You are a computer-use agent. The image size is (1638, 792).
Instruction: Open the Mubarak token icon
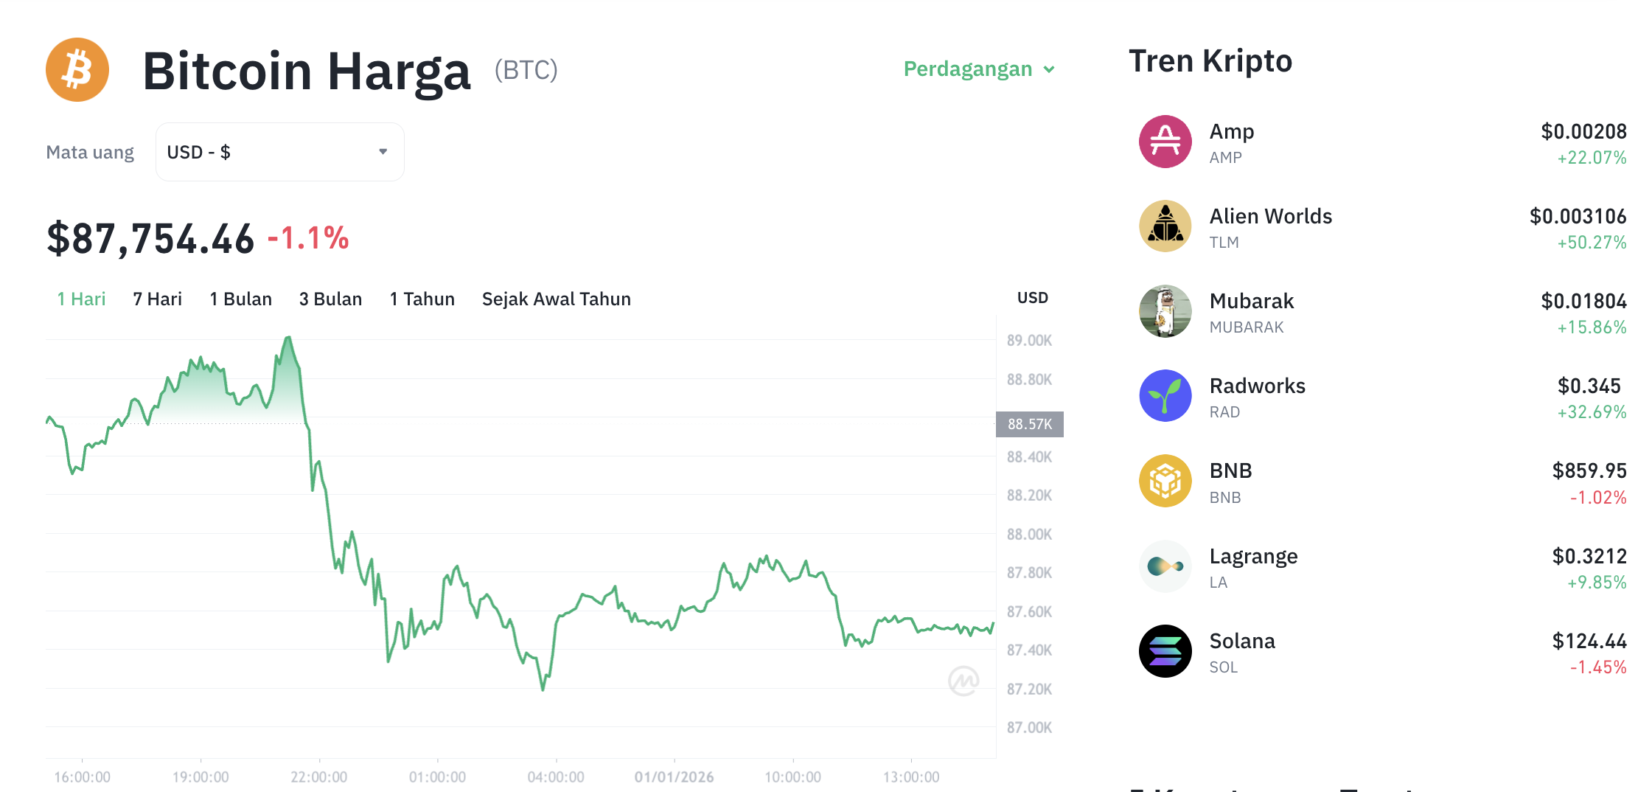(1165, 311)
